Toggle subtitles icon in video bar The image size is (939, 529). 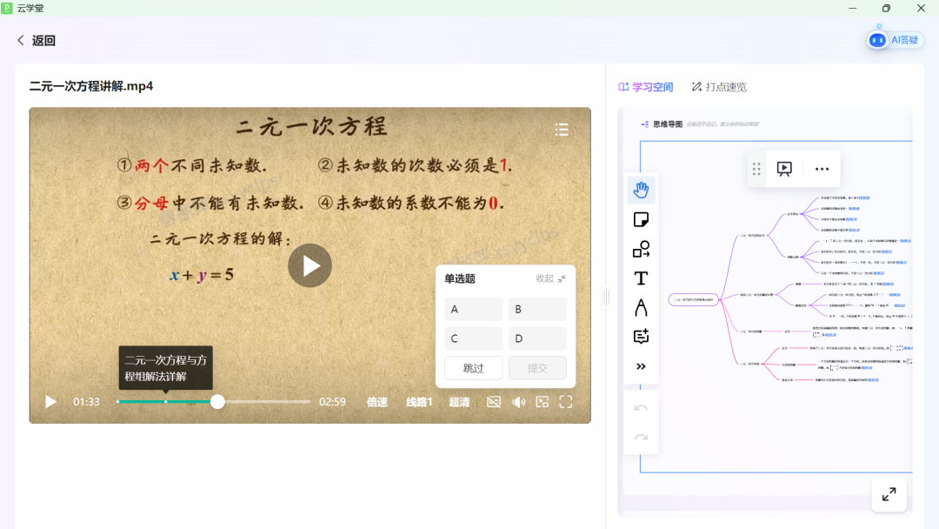(x=494, y=402)
